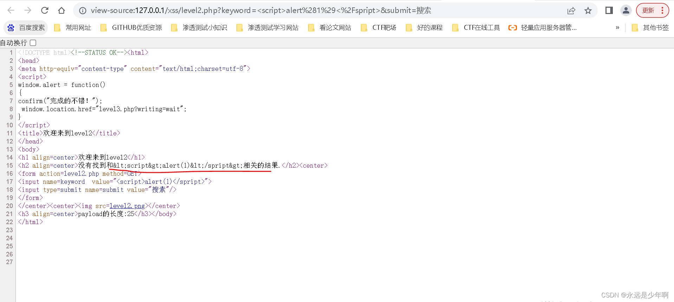This screenshot has width=674, height=302.
Task: Click the 'payload的长度:25' source line
Action: tap(97, 214)
